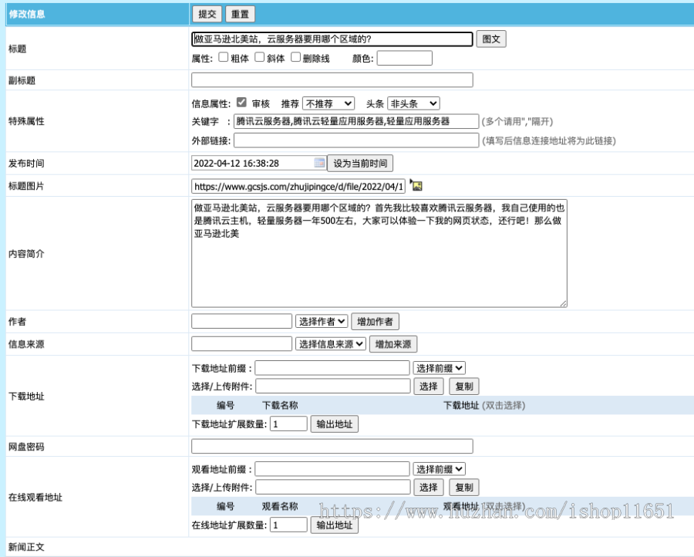Image resolution: width=694 pixels, height=557 pixels.
Task: Open the 选择信息来源 dropdown
Action: (x=331, y=344)
